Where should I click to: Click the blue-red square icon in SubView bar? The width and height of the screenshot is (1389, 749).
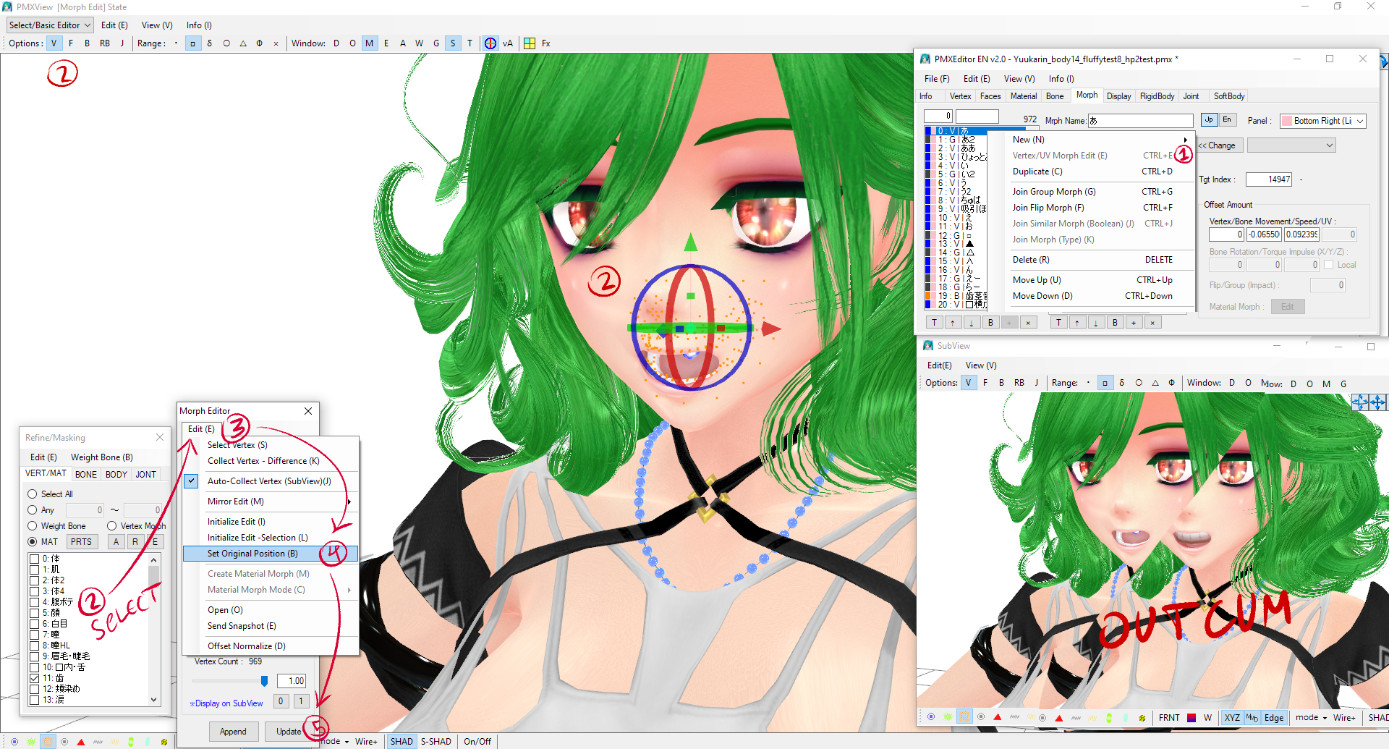point(1192,718)
